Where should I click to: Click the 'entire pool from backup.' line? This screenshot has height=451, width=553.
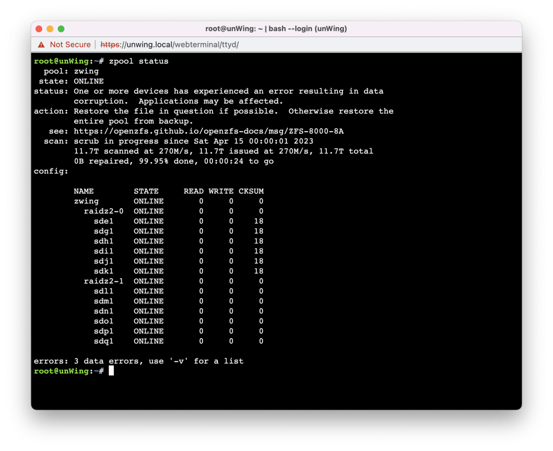pyautogui.click(x=134, y=121)
